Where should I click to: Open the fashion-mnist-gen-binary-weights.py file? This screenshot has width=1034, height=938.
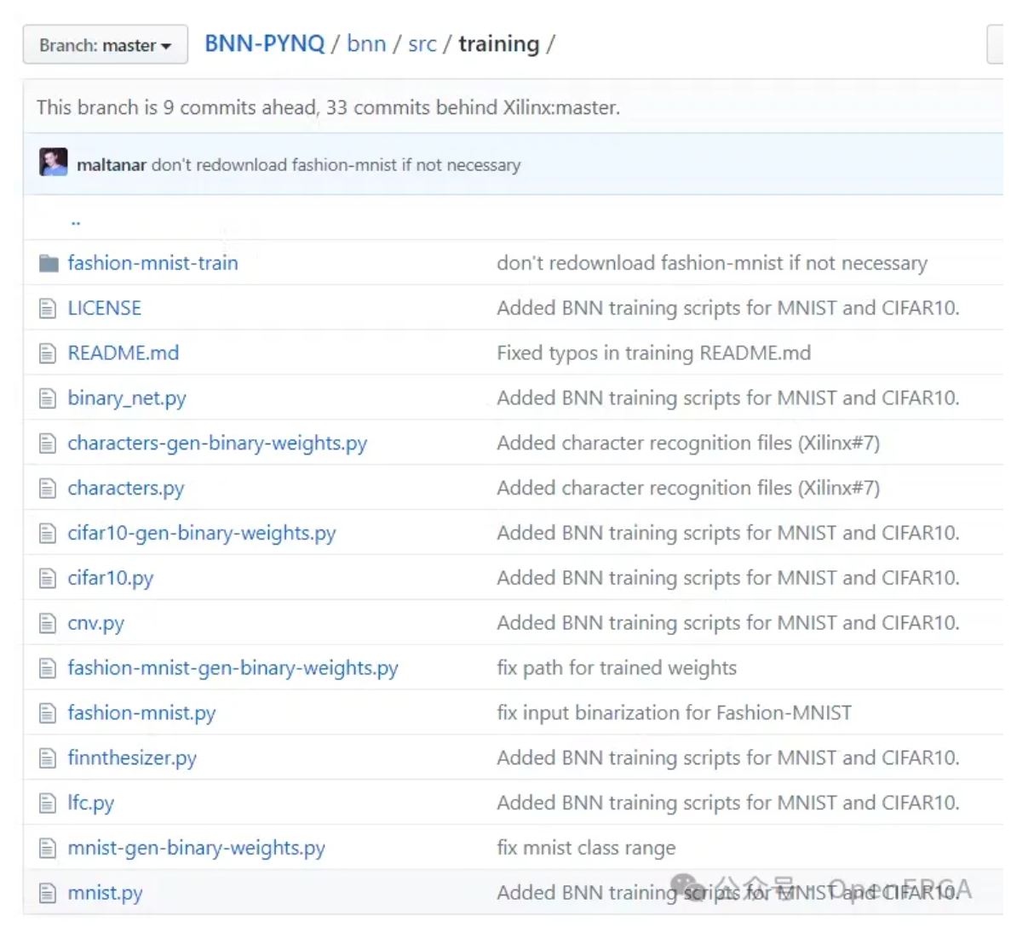pos(233,668)
